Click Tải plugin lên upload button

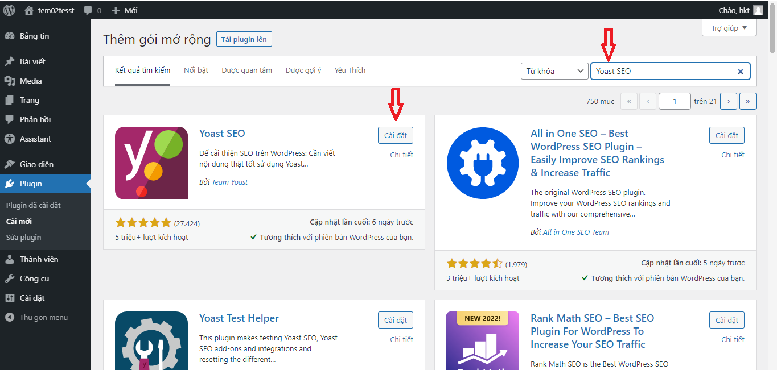coord(244,39)
